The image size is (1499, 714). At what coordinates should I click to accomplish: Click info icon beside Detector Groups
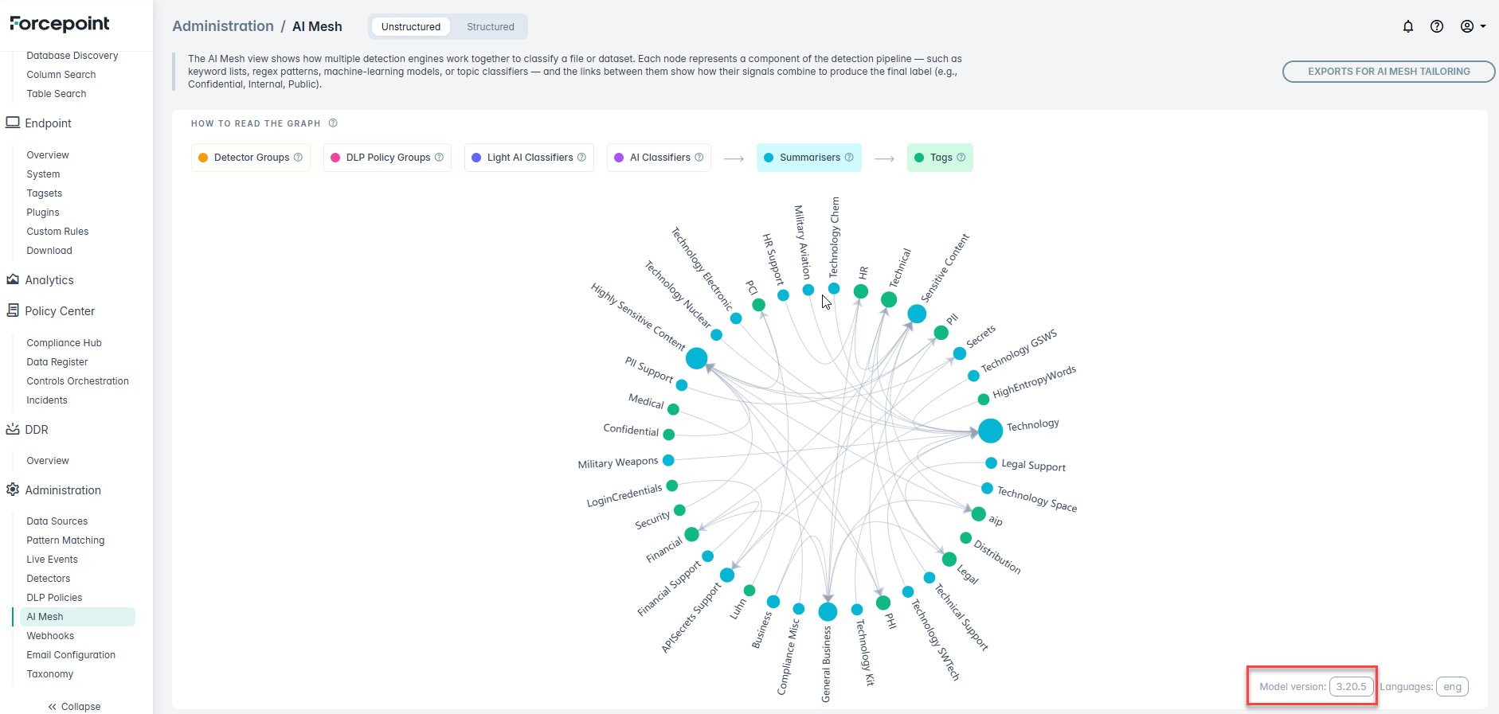[x=298, y=158]
